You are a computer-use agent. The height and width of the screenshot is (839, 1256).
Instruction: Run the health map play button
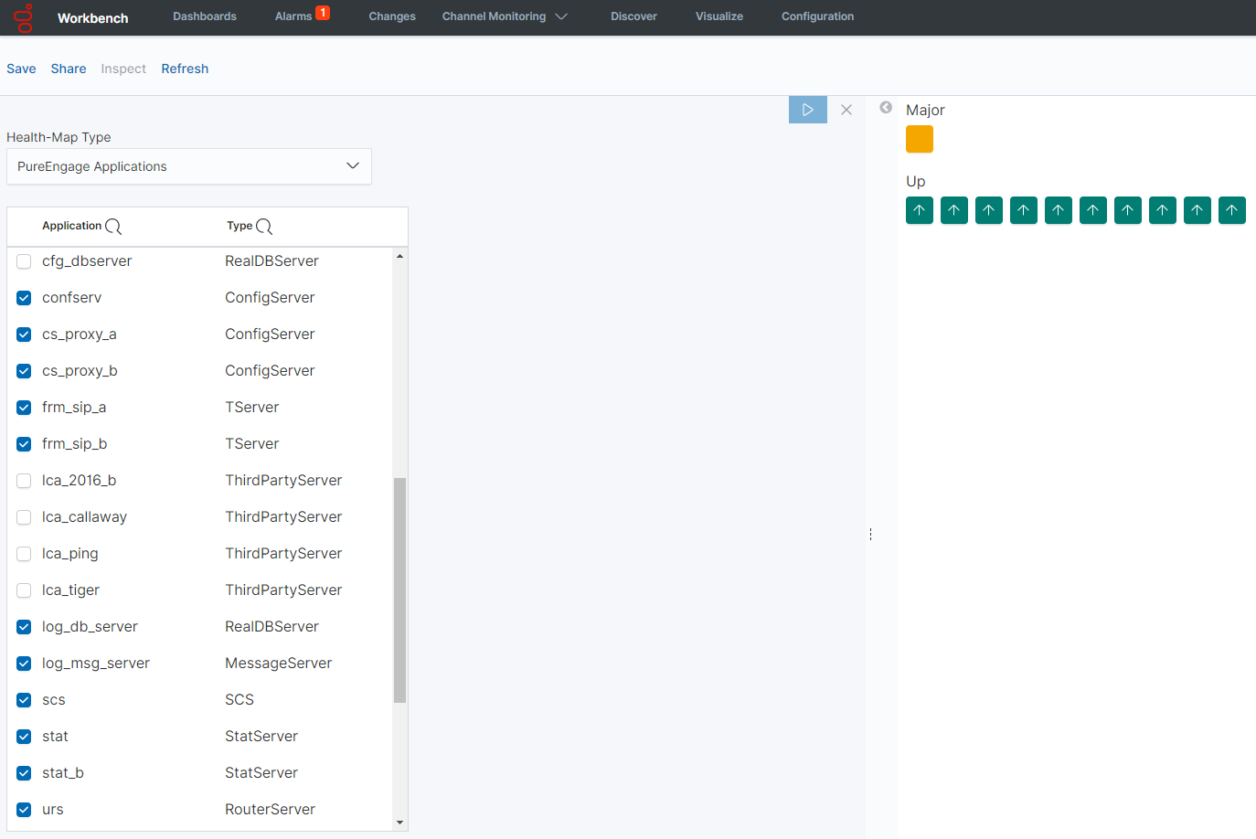click(x=808, y=110)
